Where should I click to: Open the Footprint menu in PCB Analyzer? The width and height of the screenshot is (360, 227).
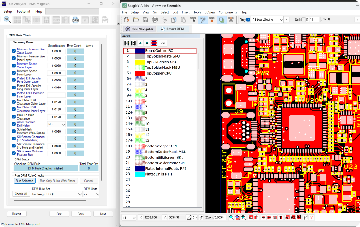point(24,11)
